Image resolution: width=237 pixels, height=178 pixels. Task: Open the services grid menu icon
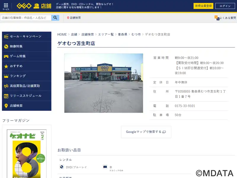tap(6, 7)
